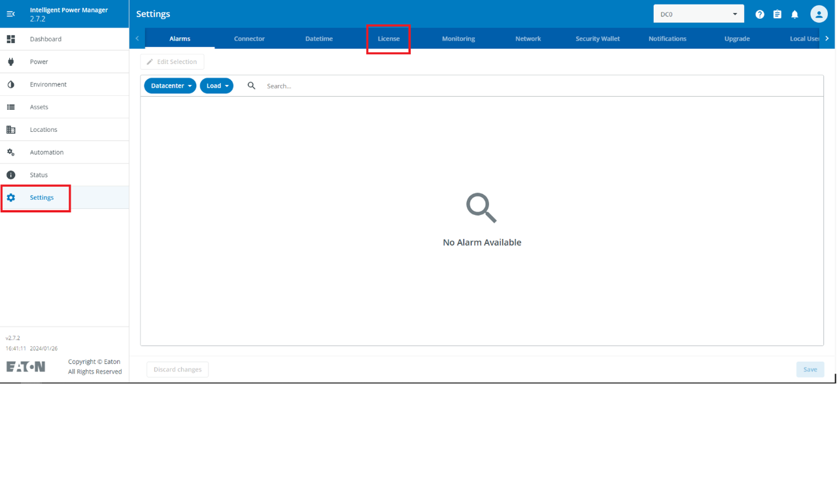Open the help question mark icon
837x497 pixels.
click(760, 14)
